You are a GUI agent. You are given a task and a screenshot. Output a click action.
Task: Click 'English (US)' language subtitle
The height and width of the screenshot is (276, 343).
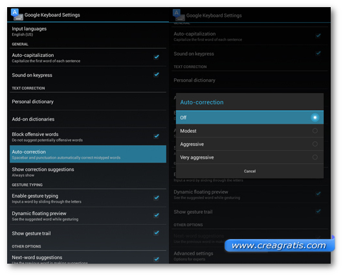[22, 34]
